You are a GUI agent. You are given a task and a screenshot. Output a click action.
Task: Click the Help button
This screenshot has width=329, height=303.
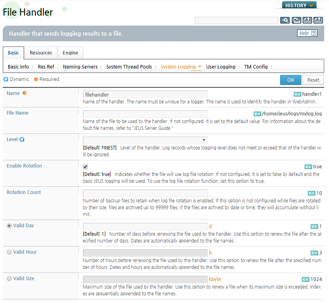[x=307, y=33]
